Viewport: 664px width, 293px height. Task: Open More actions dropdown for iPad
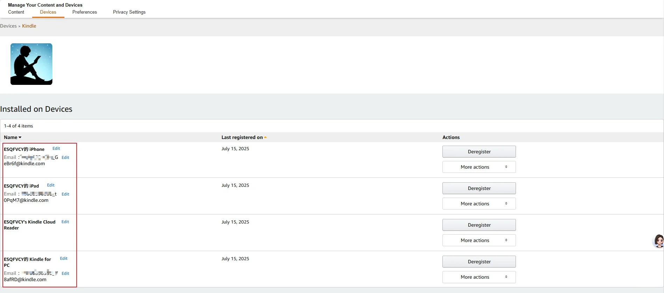[x=479, y=204]
